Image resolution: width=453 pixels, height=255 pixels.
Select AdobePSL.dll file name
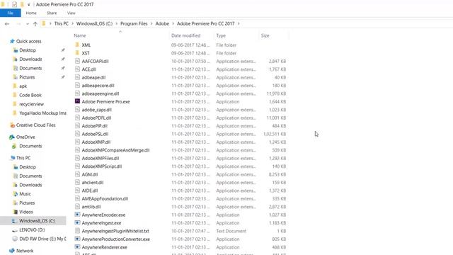tap(95, 134)
